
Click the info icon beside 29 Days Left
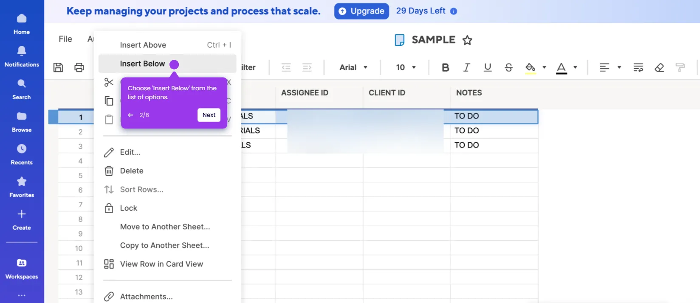pyautogui.click(x=454, y=11)
